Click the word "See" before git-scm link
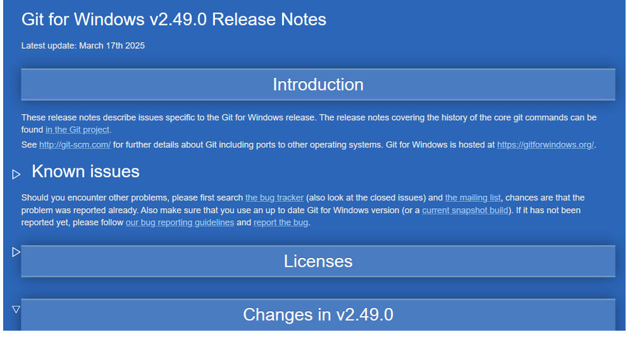Viewport: 630px width, 337px height. pyautogui.click(x=29, y=145)
